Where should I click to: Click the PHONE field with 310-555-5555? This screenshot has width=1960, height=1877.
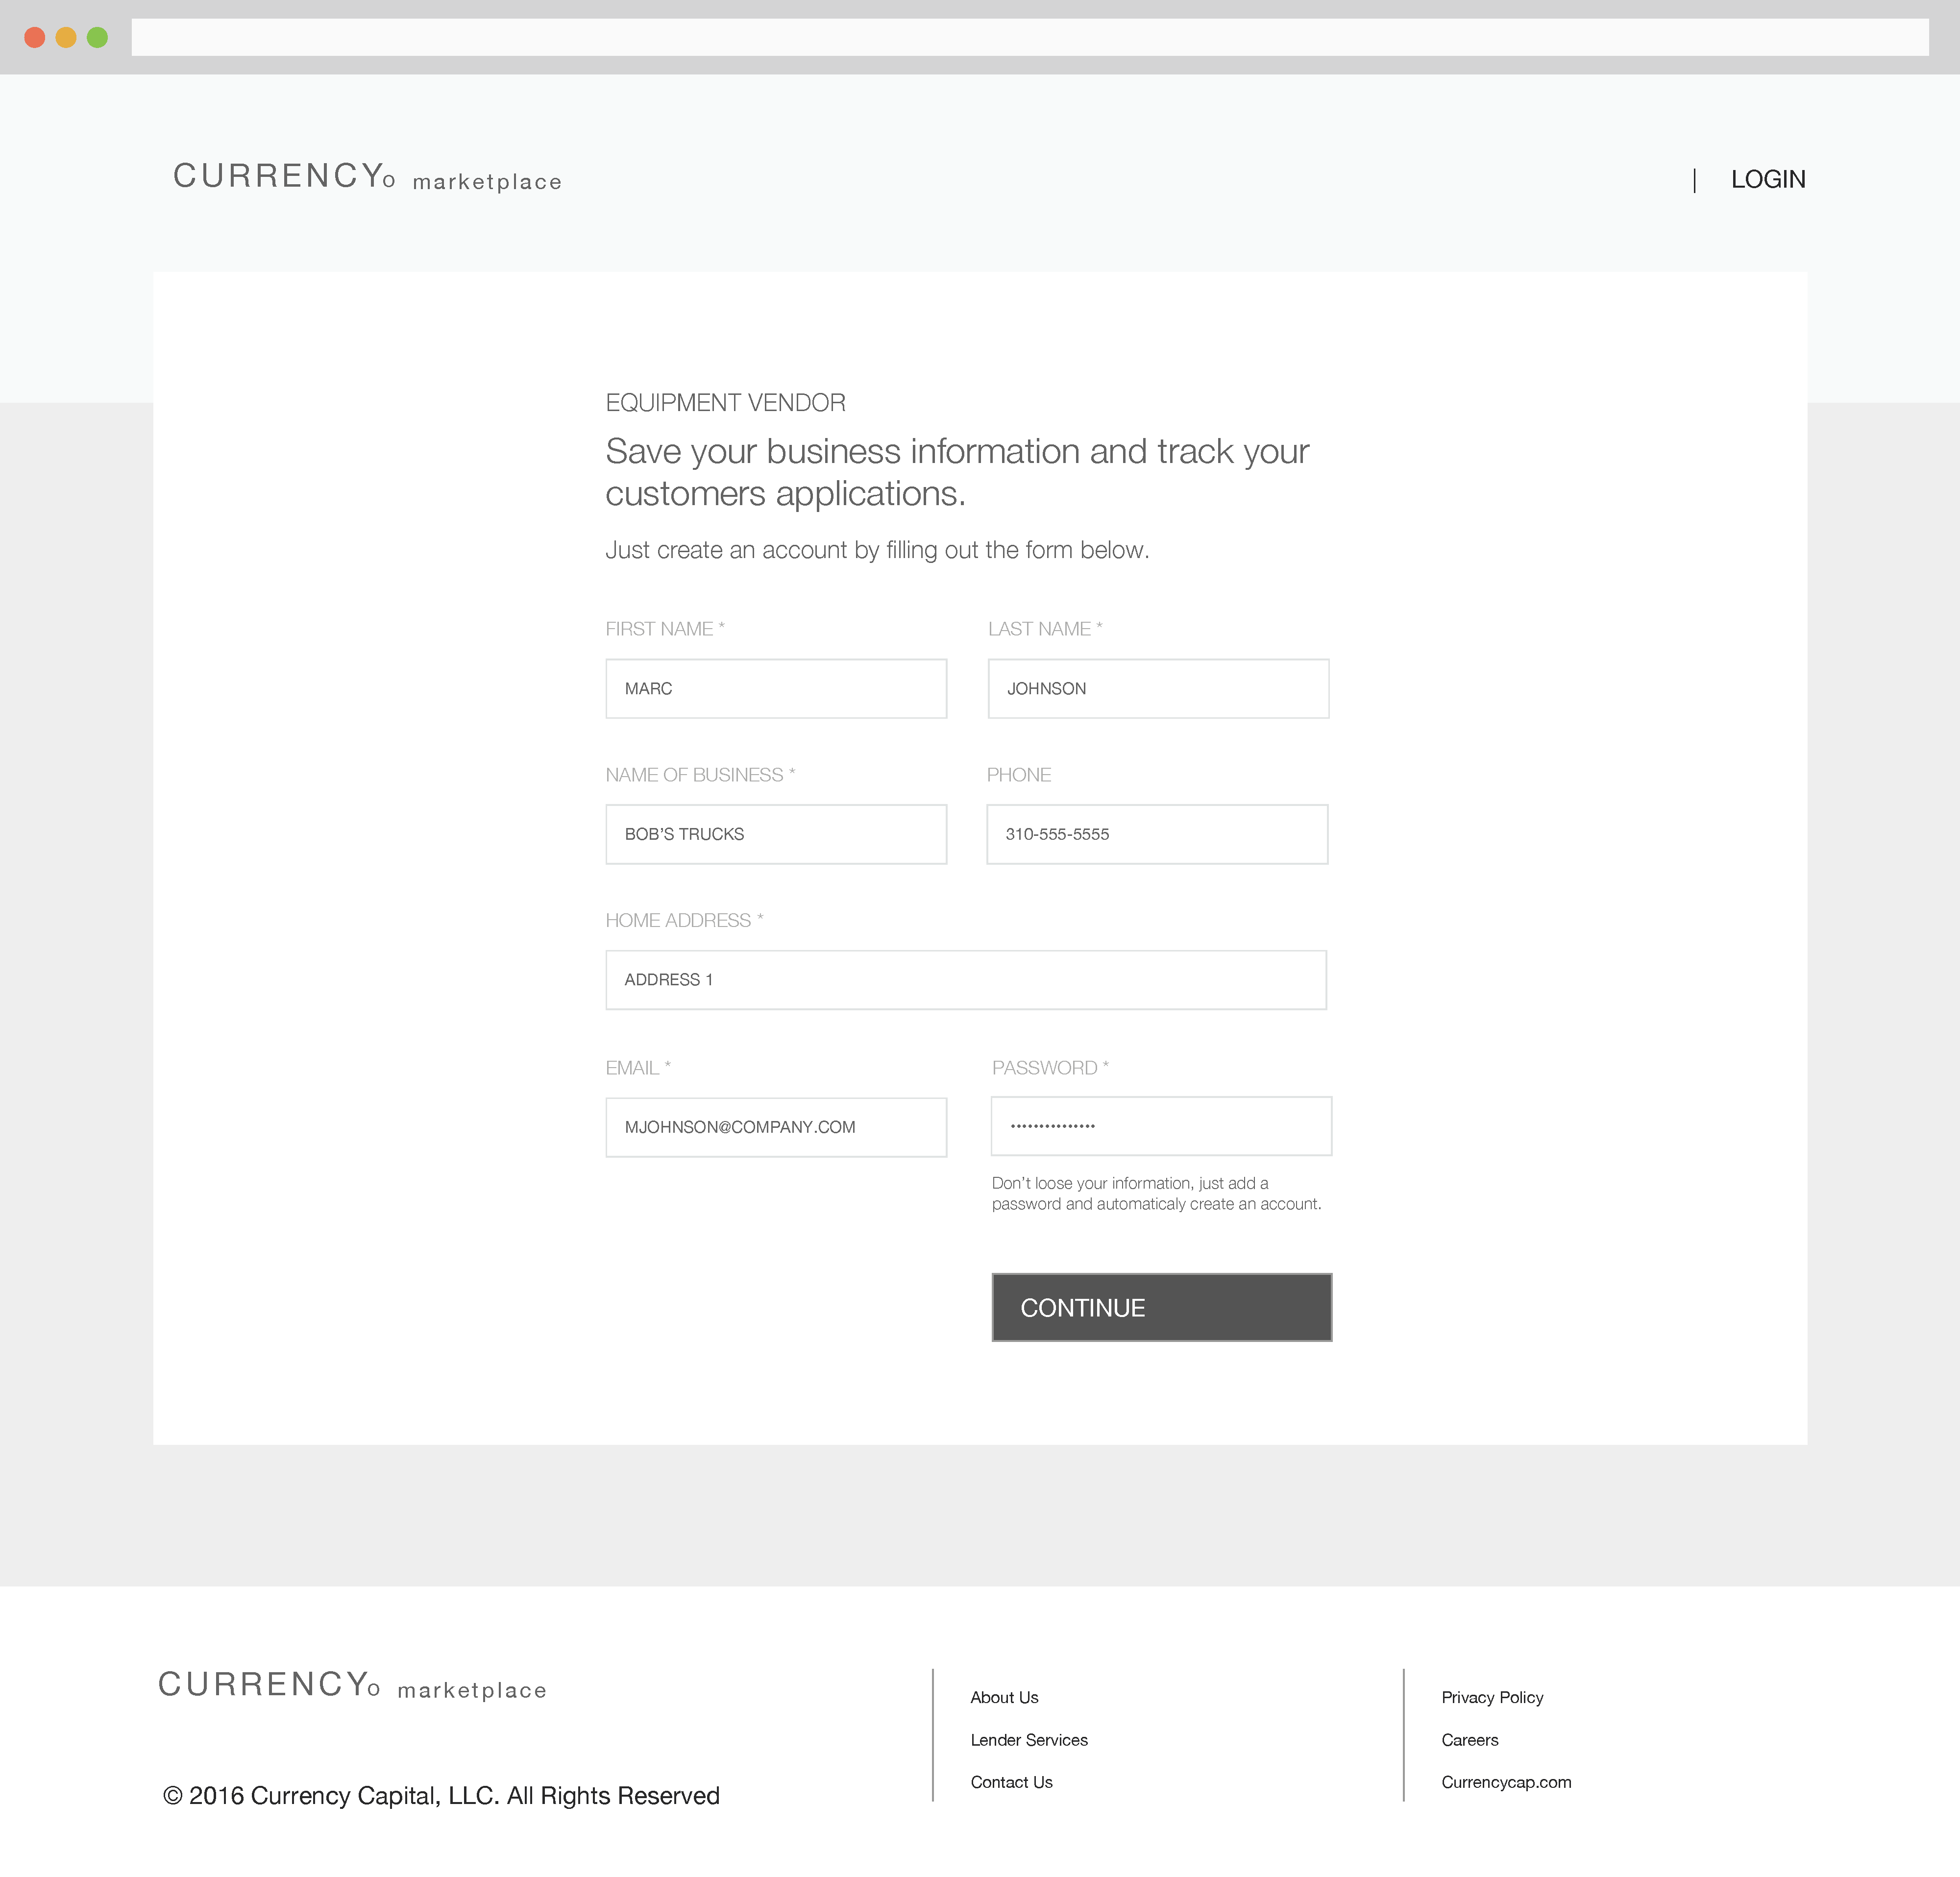(x=1157, y=834)
